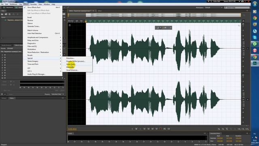Viewport: 259px width, 146px height.
Task: Toggle lower channel enable button beside waveform
Action: pyautogui.click(x=247, y=99)
